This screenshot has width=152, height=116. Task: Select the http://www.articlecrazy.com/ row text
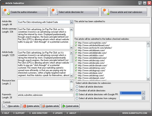[x=91, y=60]
